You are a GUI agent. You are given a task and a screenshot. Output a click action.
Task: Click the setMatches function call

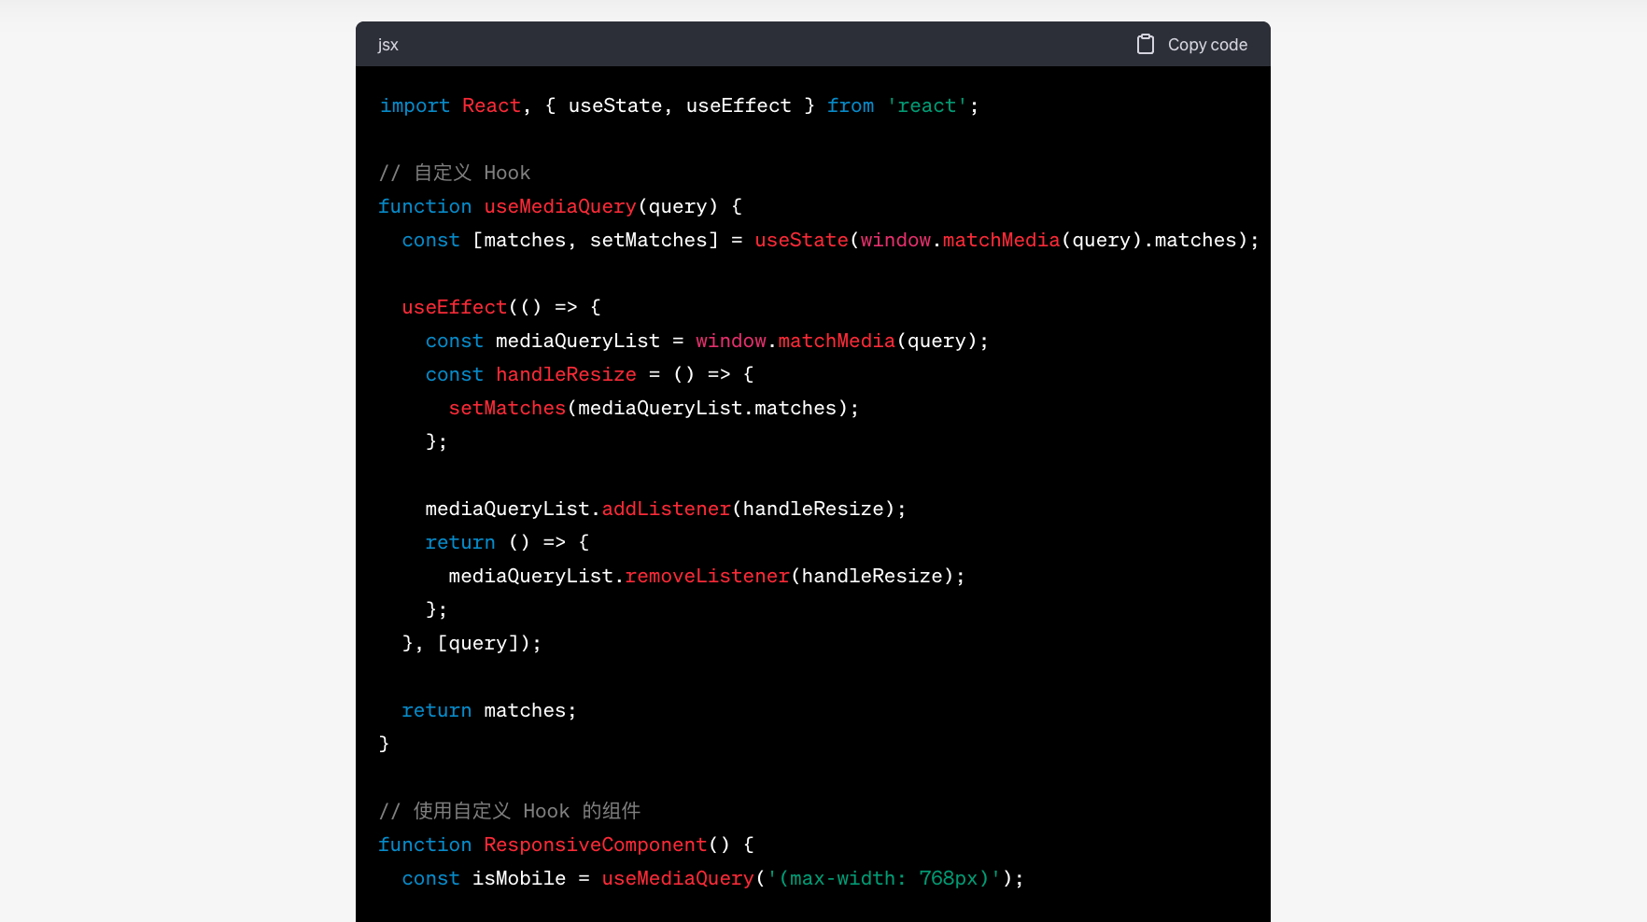(x=507, y=408)
